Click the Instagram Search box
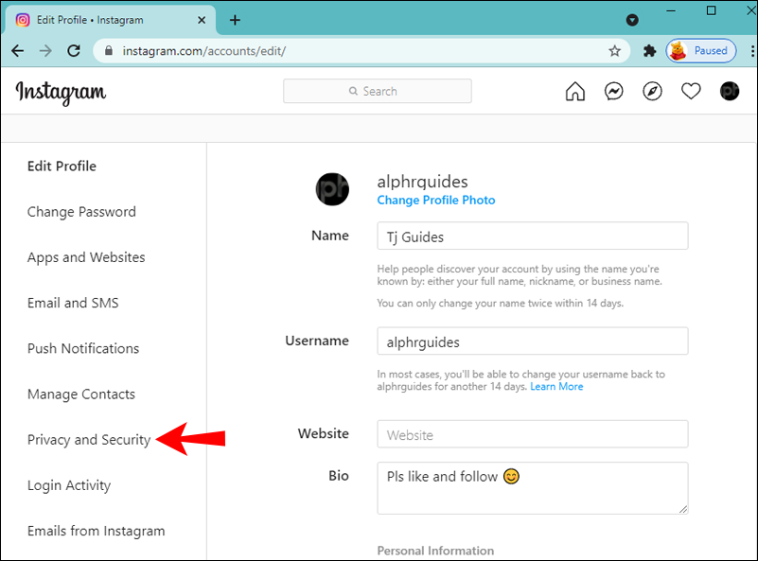 pyautogui.click(x=377, y=91)
